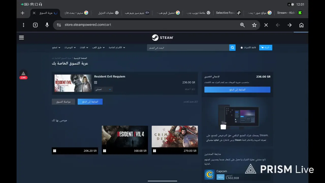Image resolution: width=325 pixels, height=183 pixels.
Task: Expand the الفئات (Categories) dropdown menu
Action: 84,48
